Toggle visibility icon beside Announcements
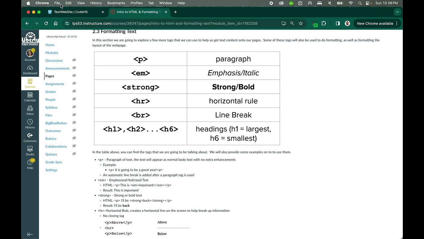The image size is (424, 239). tap(74, 68)
